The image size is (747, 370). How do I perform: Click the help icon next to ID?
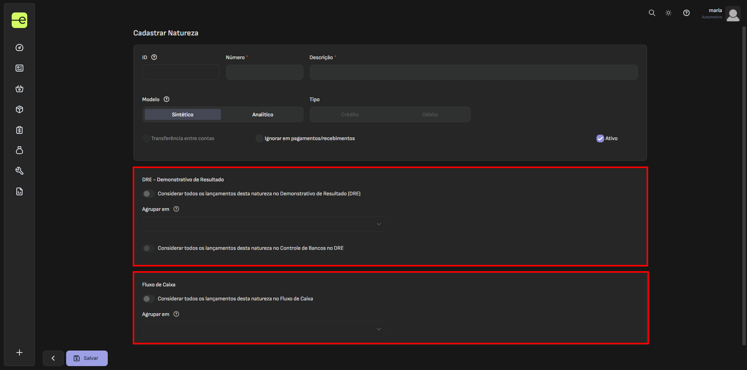coord(154,57)
